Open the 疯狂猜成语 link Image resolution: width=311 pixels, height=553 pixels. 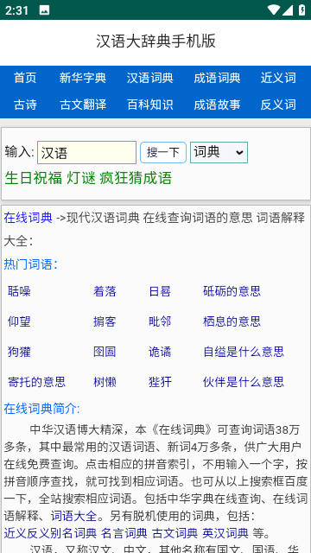click(136, 178)
